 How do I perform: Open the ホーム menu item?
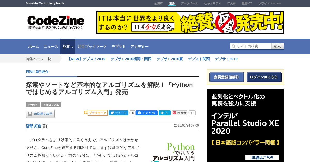click(34, 47)
